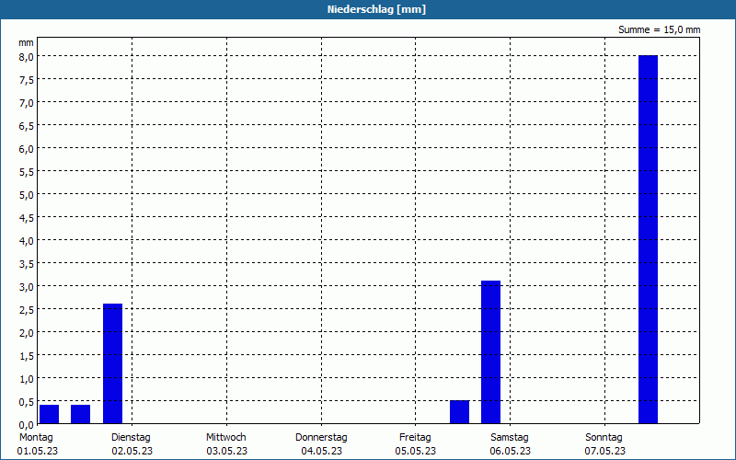
Task: Click the Friday bar reaching about 3,0 mm
Action: (x=490, y=352)
